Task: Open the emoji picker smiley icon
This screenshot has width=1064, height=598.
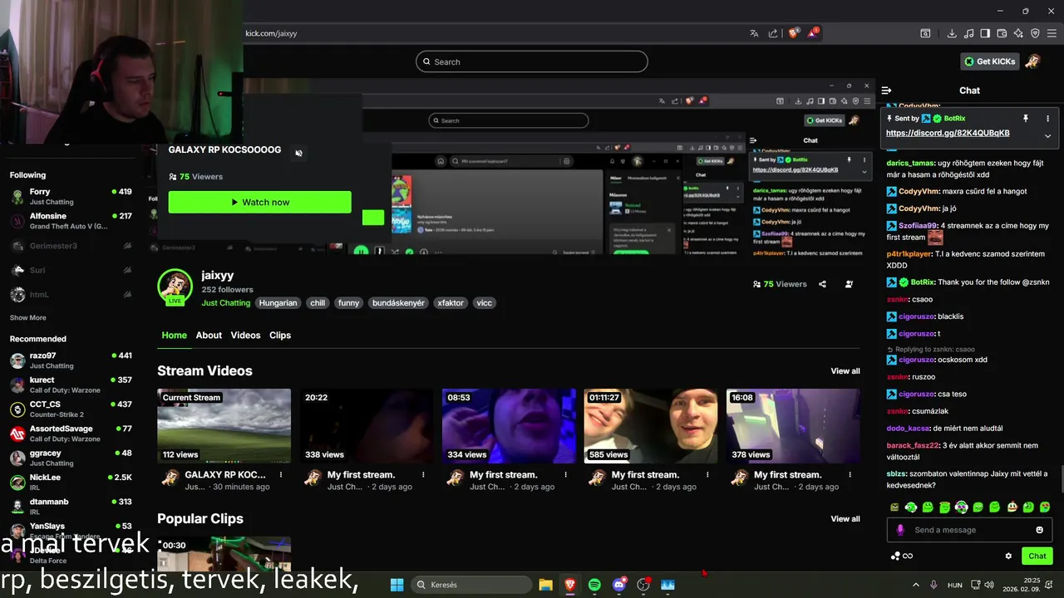Action: point(1039,530)
